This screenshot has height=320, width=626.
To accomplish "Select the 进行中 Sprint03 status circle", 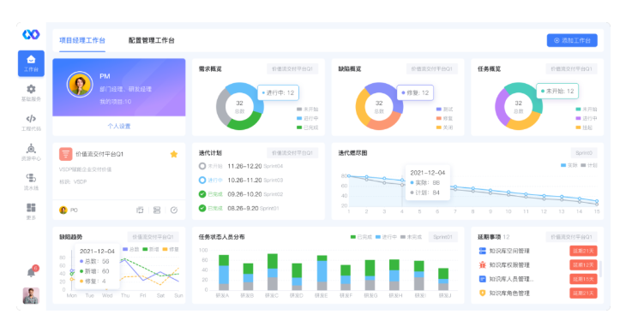I will click(x=202, y=181).
